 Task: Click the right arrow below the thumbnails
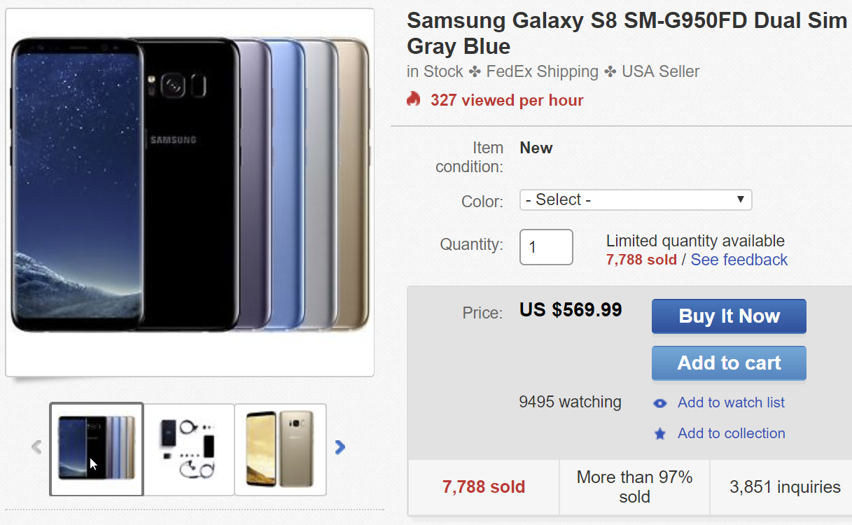click(340, 447)
